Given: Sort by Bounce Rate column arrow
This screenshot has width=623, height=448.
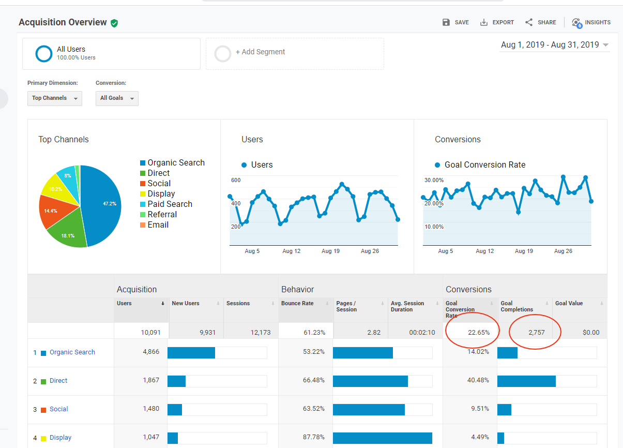Looking at the screenshot, I should click(328, 304).
